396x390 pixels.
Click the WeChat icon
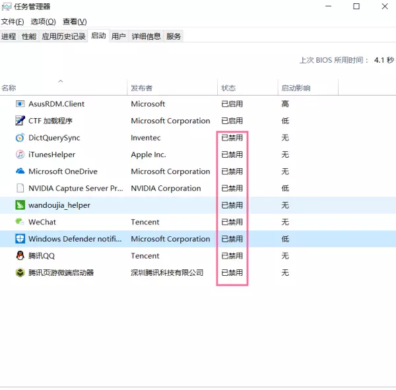pos(20,222)
